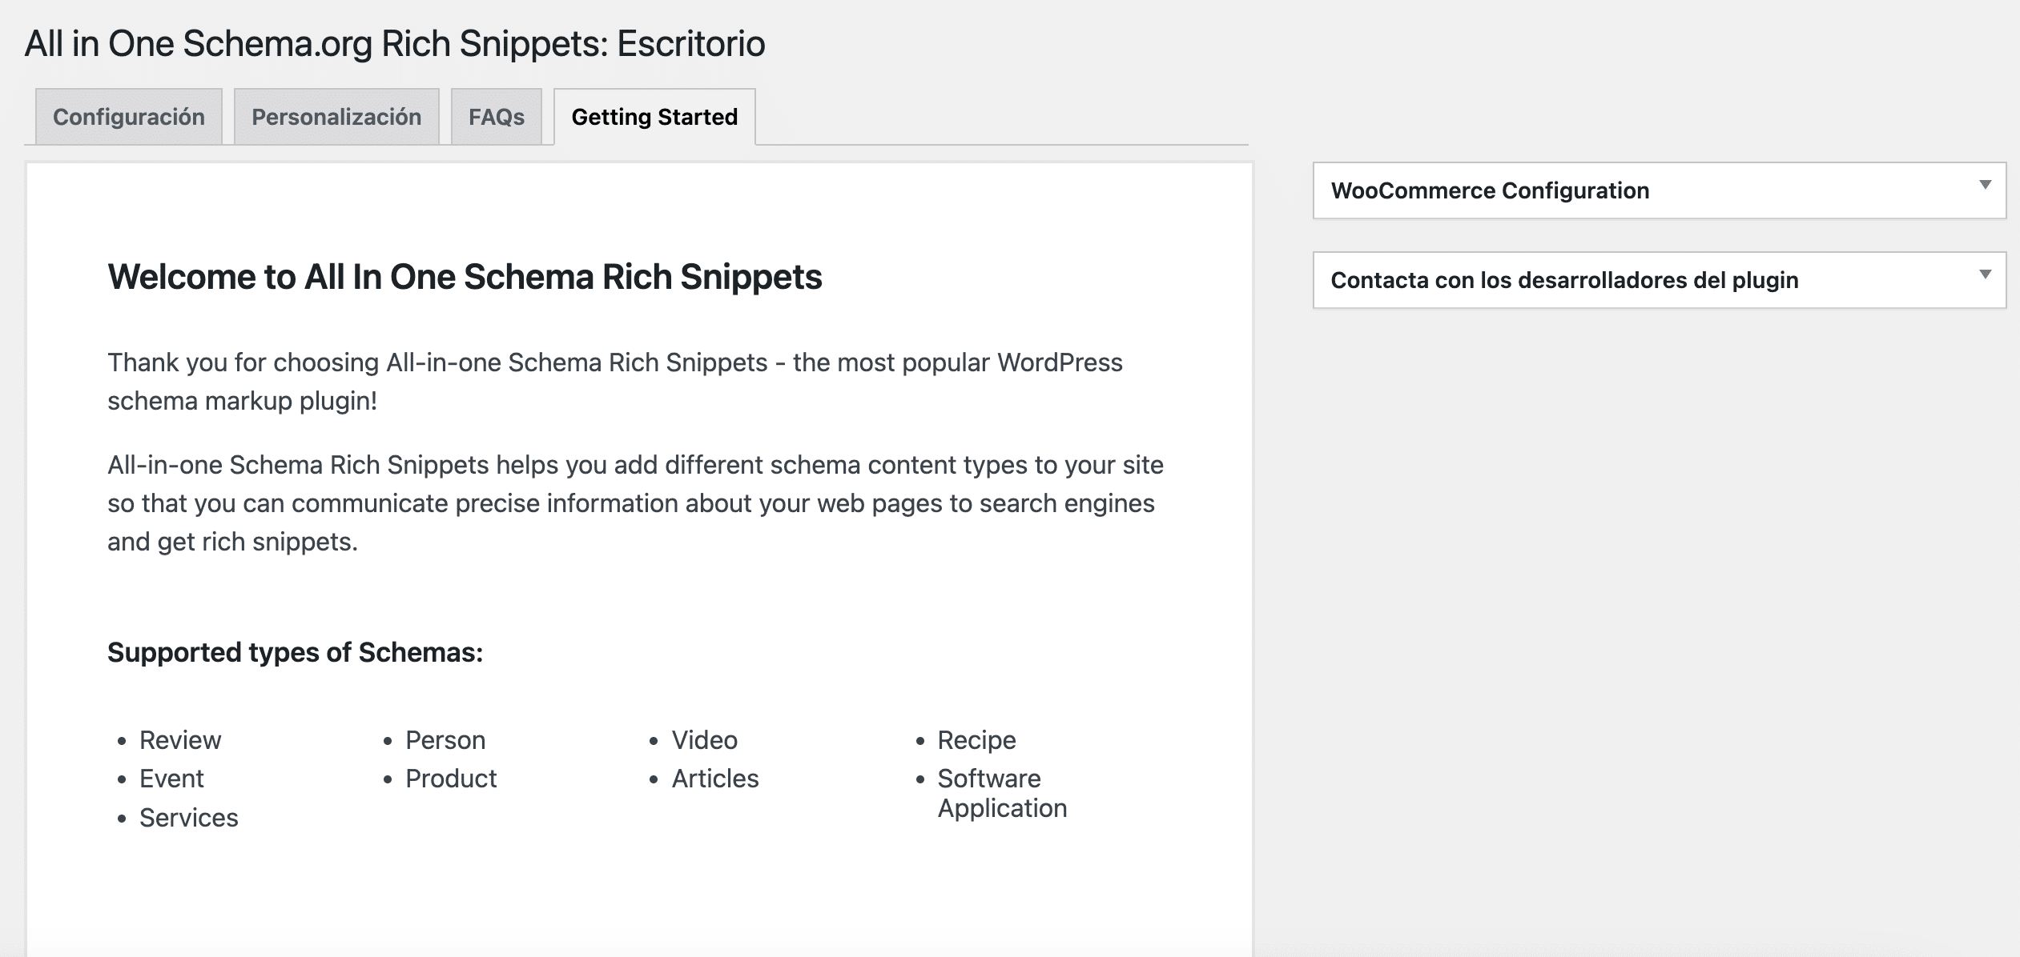Select the Product schema type text
Image resolution: width=2020 pixels, height=957 pixels.
[451, 779]
